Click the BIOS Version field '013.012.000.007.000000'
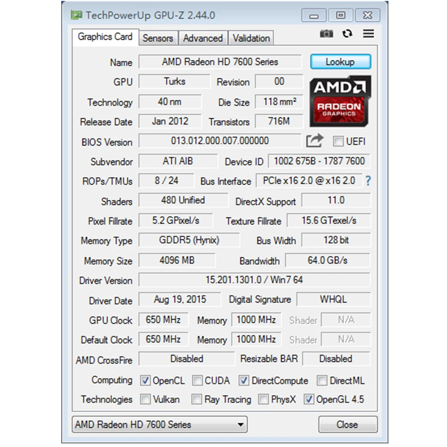The image size is (447, 447). click(220, 140)
